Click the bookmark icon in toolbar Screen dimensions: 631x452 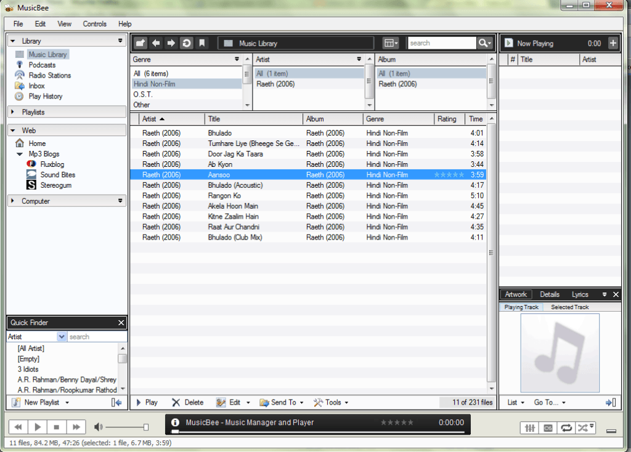202,43
